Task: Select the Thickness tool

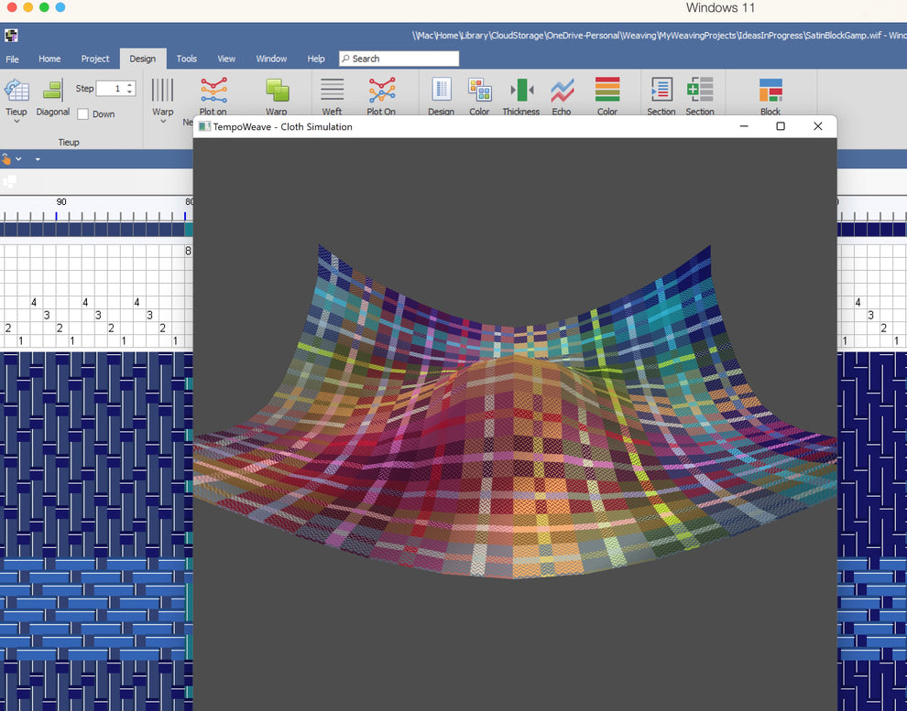Action: [x=520, y=92]
